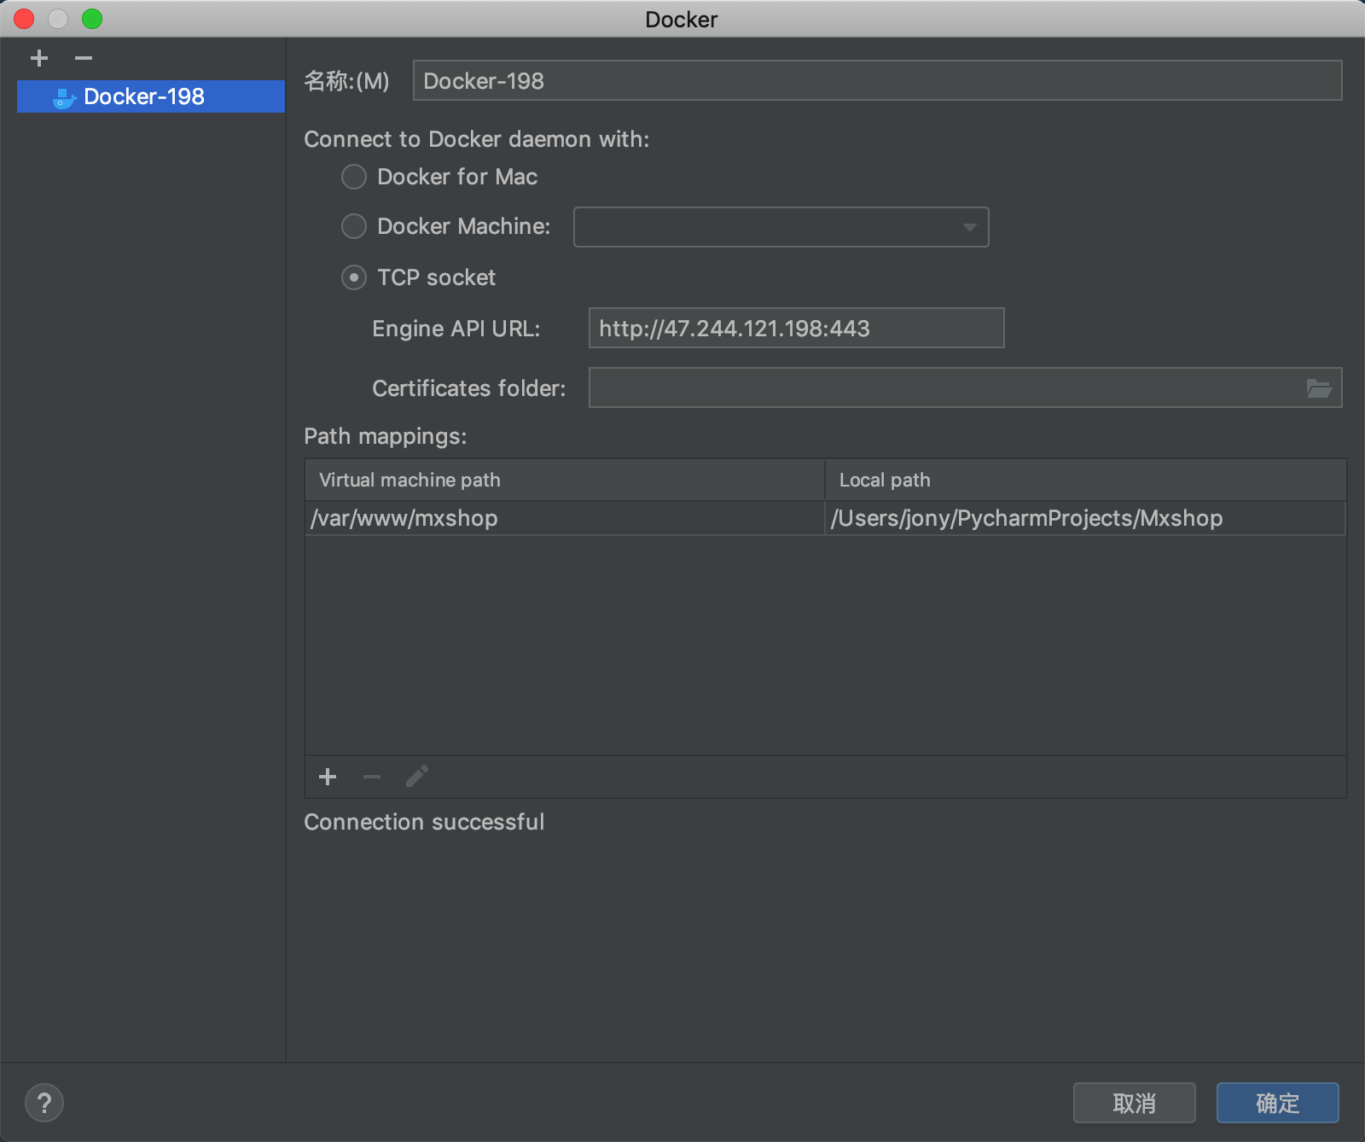
Task: Confirm with the 确定 button
Action: click(1277, 1103)
